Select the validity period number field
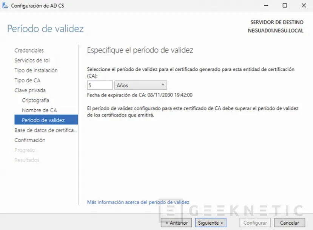 pyautogui.click(x=99, y=85)
